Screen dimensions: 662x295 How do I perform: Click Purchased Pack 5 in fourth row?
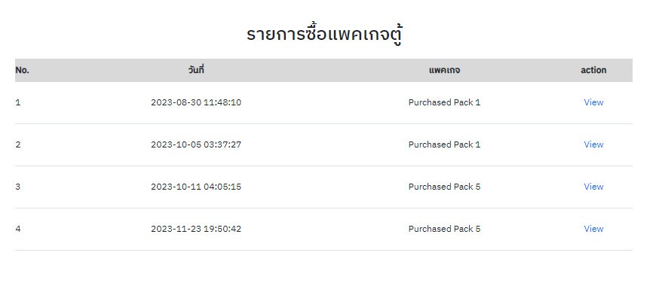(x=444, y=229)
